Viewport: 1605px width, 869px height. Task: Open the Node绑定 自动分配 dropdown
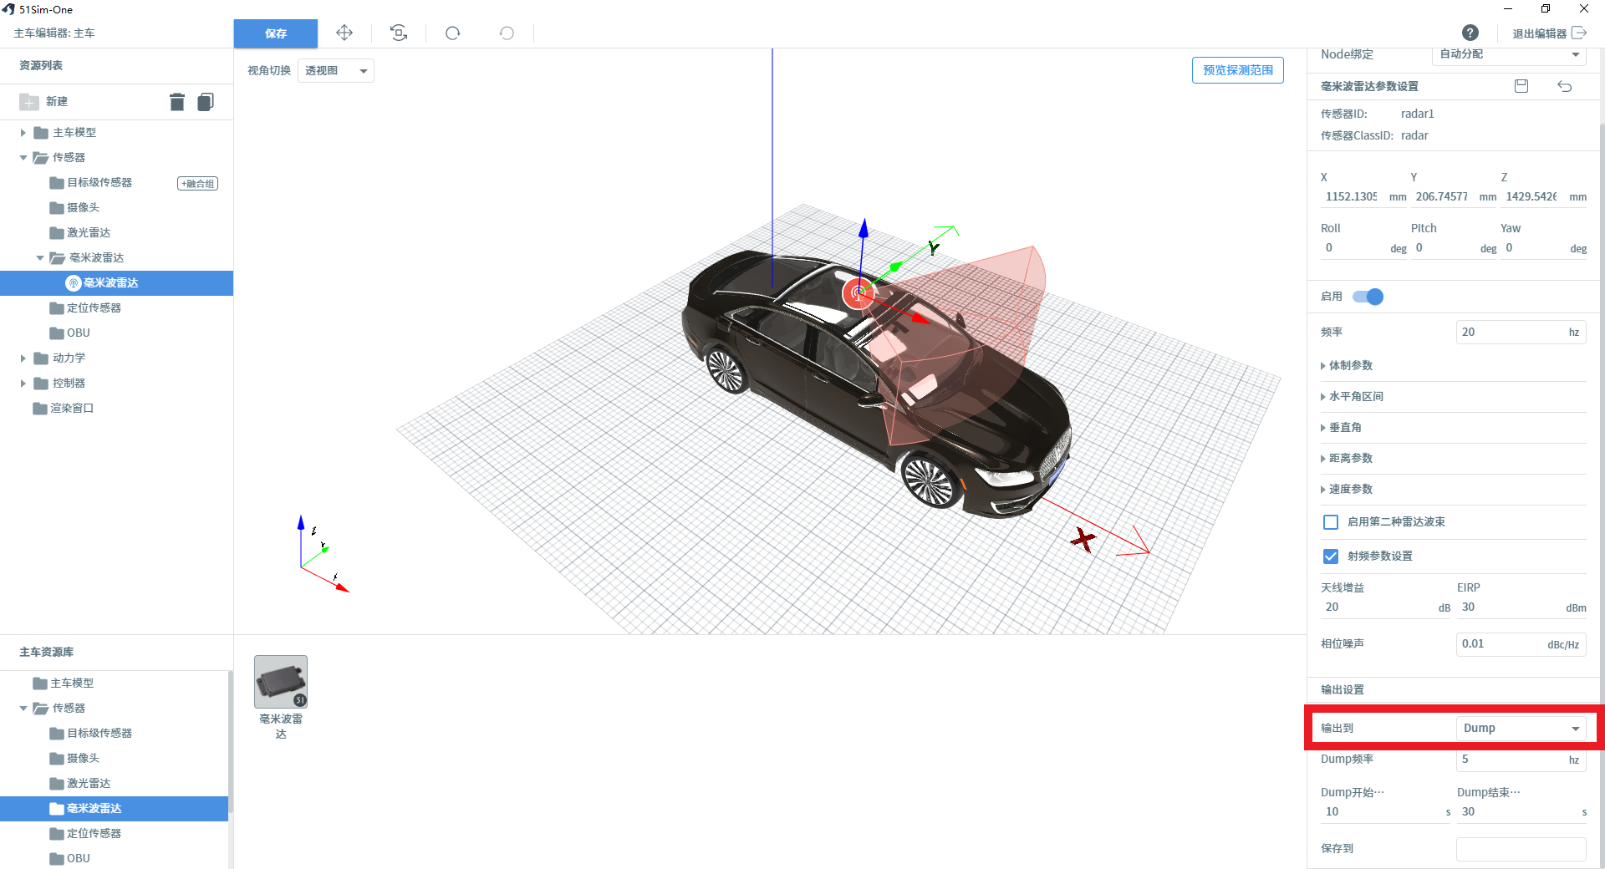tap(1509, 54)
